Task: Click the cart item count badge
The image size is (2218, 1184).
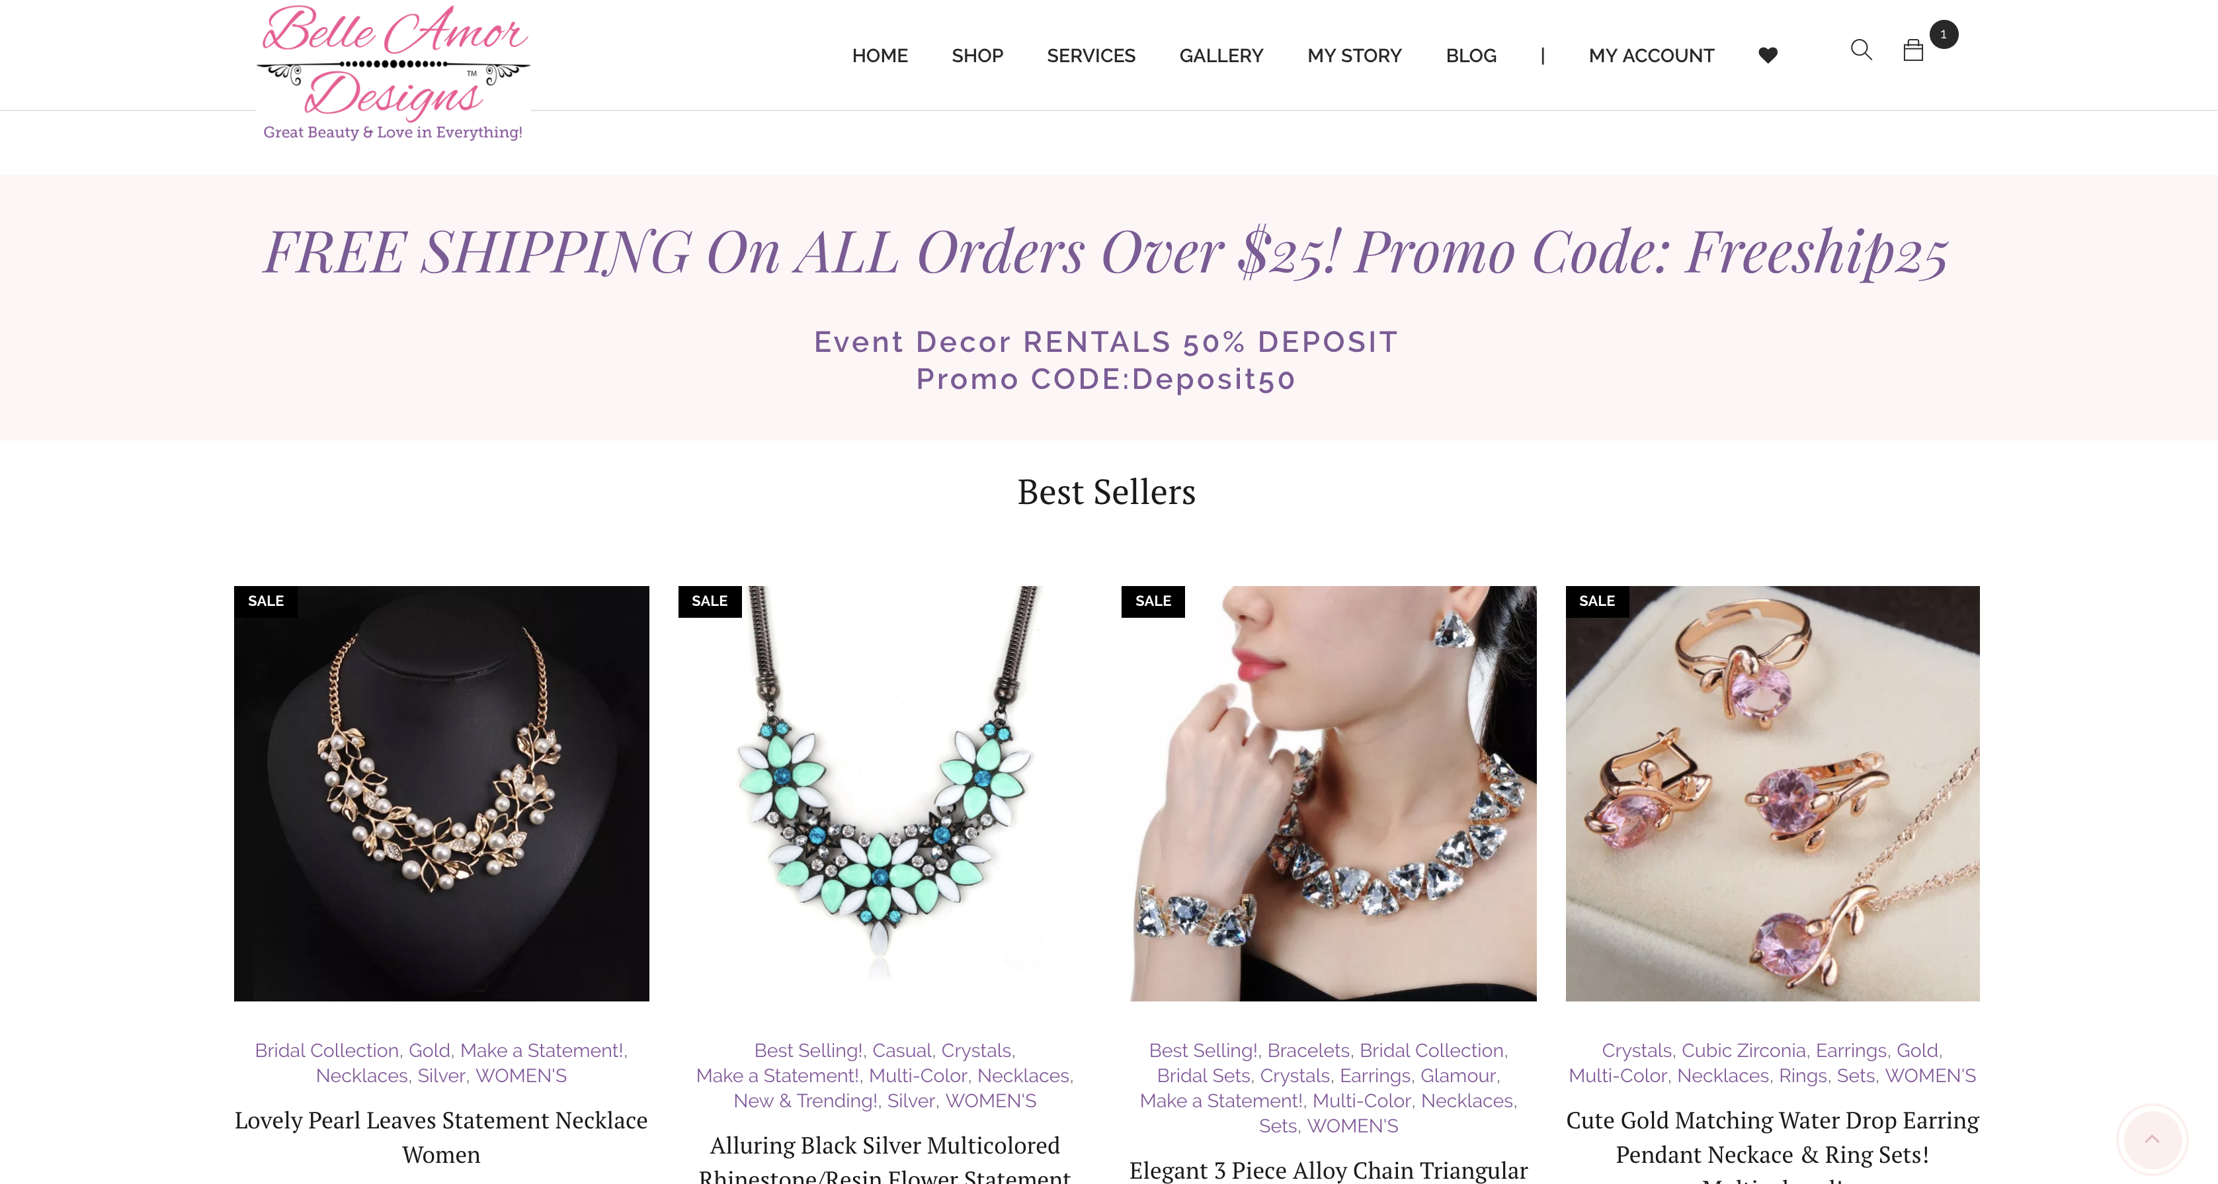Action: pyautogui.click(x=1944, y=34)
